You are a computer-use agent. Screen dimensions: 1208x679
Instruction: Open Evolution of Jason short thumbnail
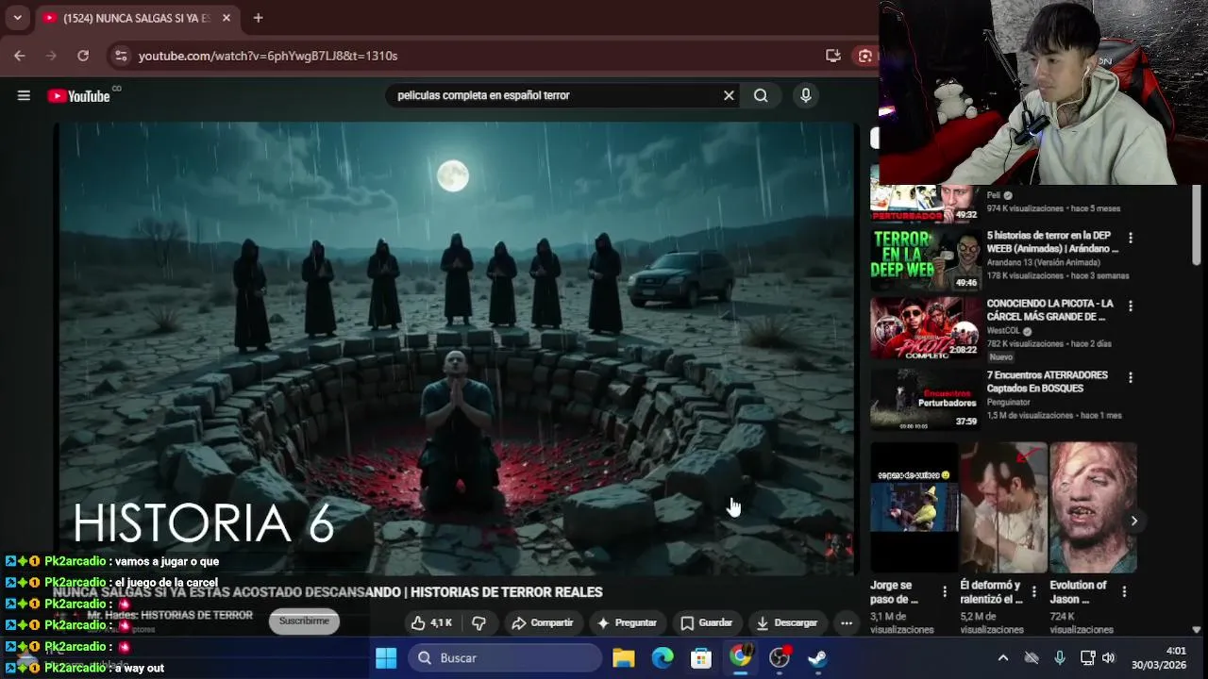tap(1093, 507)
